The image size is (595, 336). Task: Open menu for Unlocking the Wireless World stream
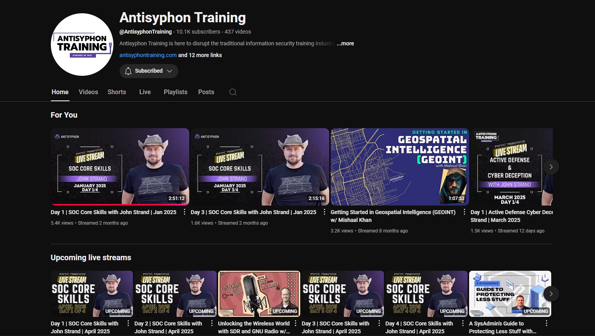point(296,323)
